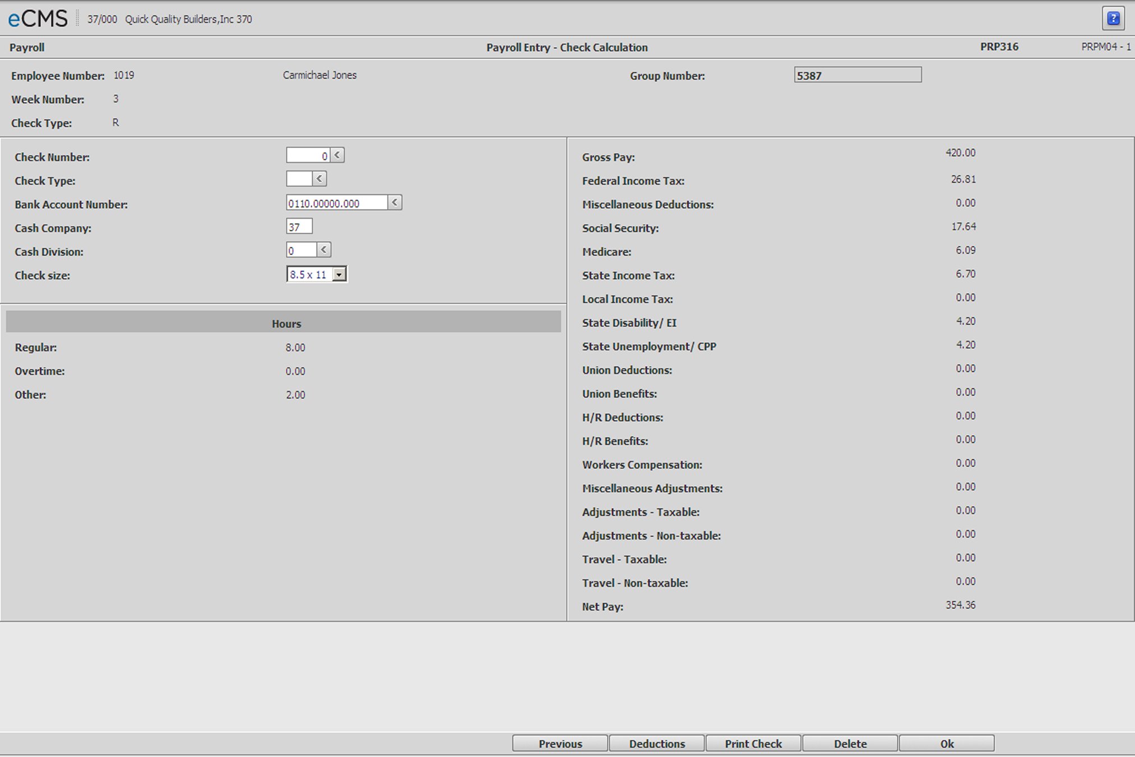Click the Miscellaneous Adjustments label

pyautogui.click(x=652, y=488)
